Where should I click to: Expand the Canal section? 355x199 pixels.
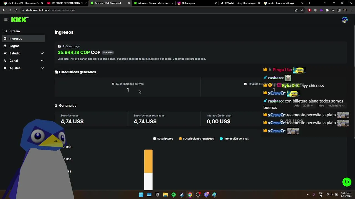pyautogui.click(x=24, y=61)
